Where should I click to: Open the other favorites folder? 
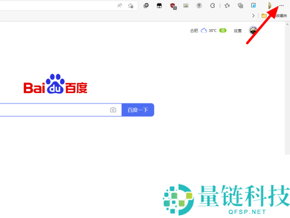pyautogui.click(x=274, y=16)
